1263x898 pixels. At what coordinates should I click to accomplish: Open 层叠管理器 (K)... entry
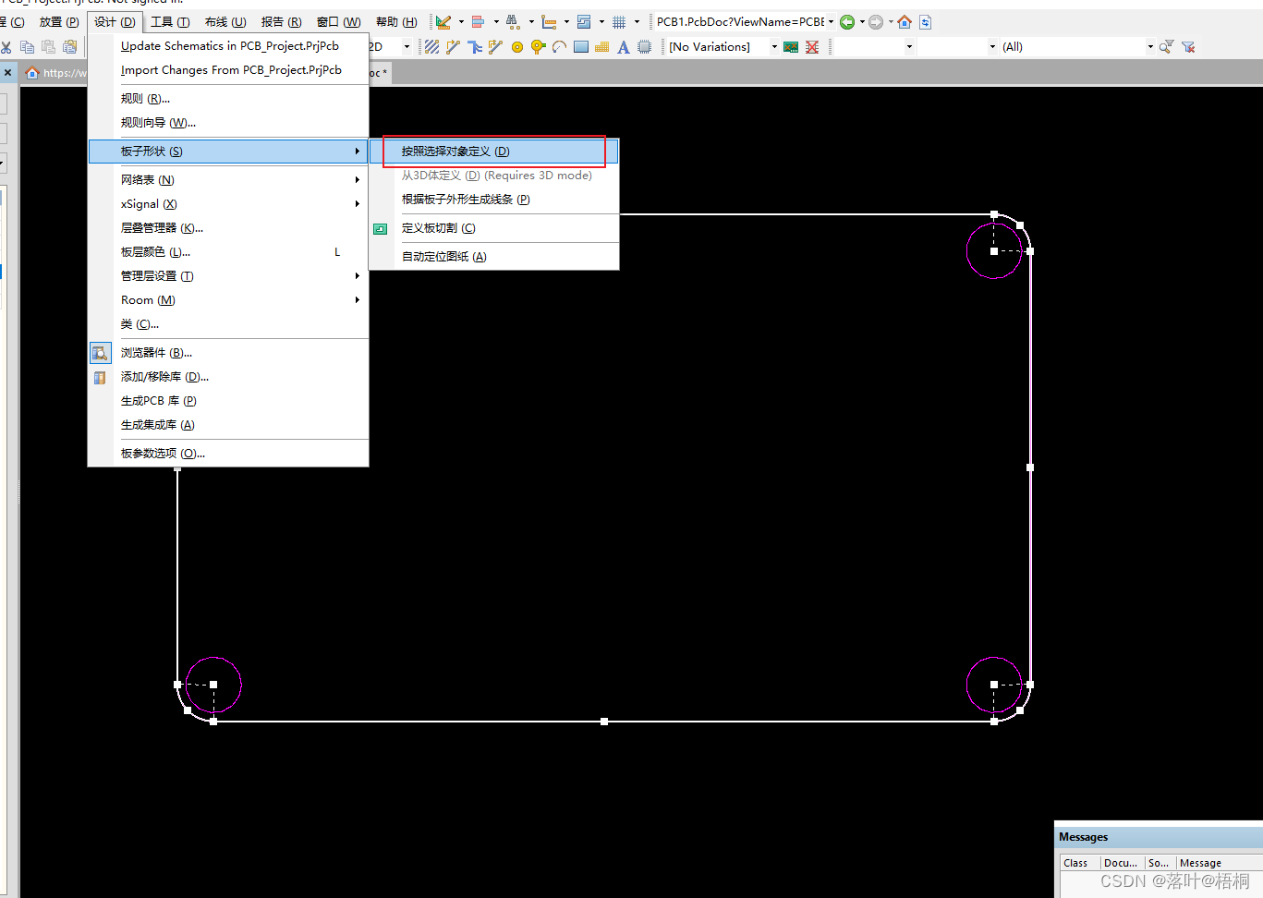point(228,228)
